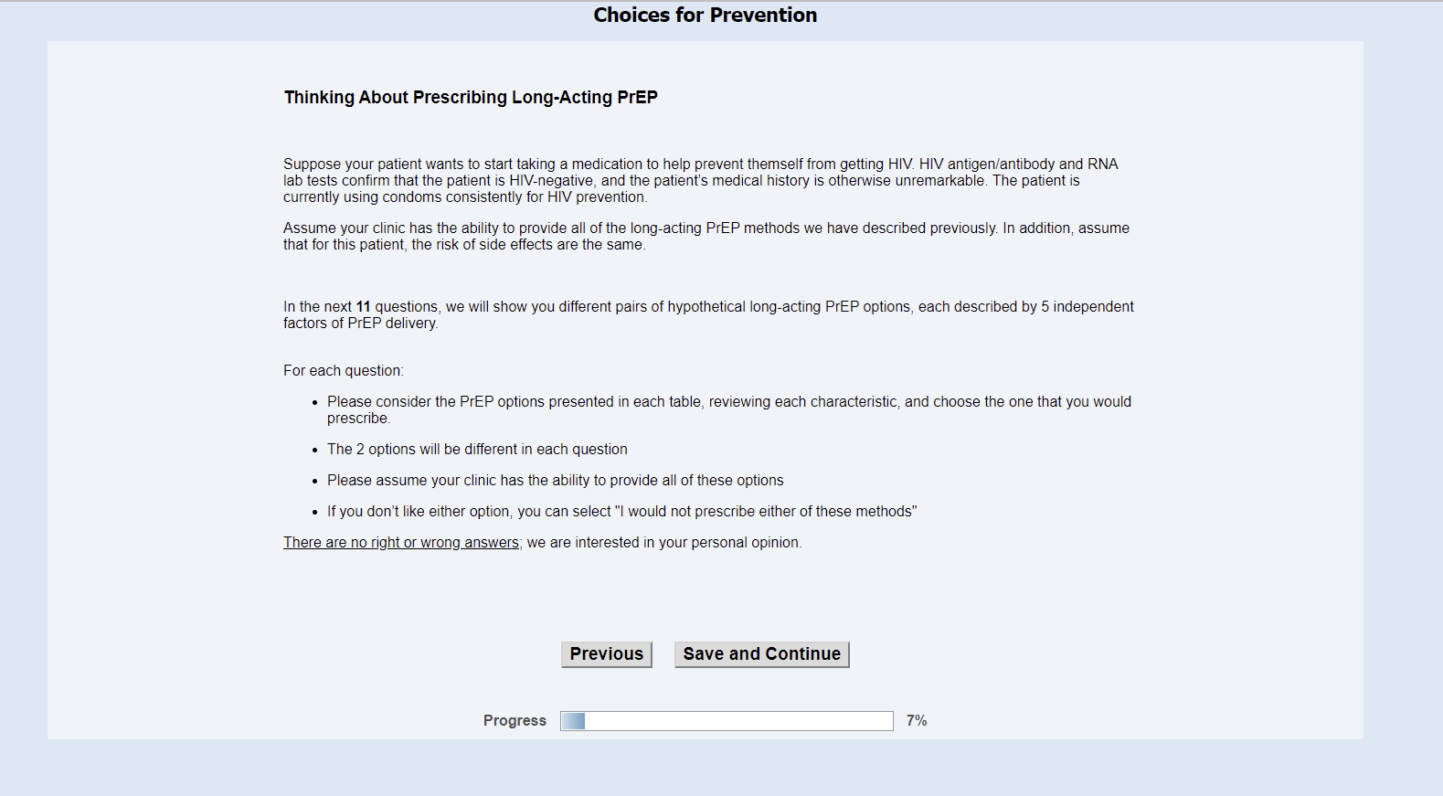The width and height of the screenshot is (1443, 796).
Task: Click the underlined 'There are no right or wrong answers' text
Action: click(401, 543)
